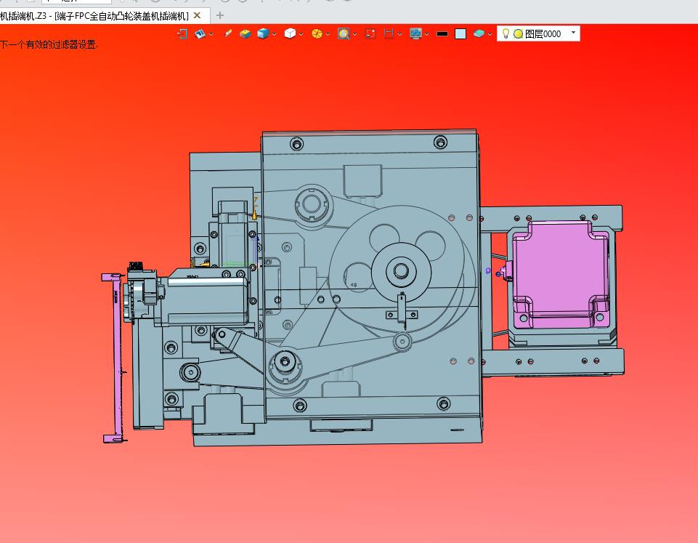The height and width of the screenshot is (543, 698).
Task: Click the monitor display settings icon
Action: coord(415,34)
